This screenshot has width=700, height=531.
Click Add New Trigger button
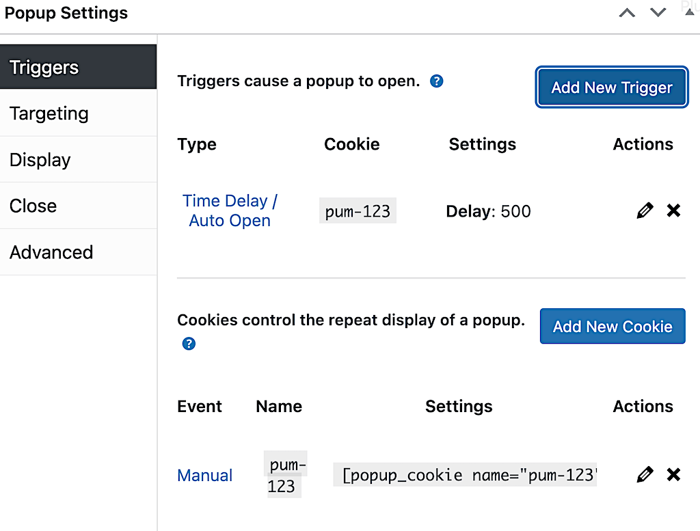(x=612, y=87)
